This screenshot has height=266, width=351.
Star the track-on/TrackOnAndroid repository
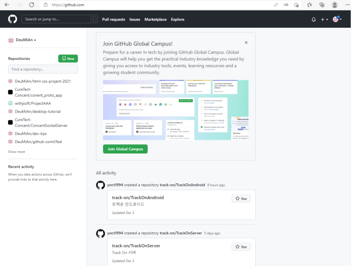(x=241, y=199)
